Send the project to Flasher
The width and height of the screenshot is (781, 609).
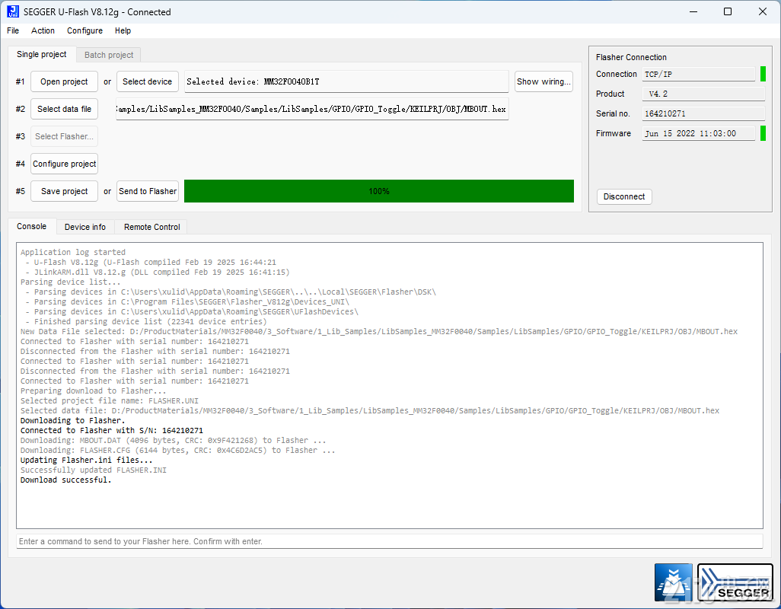148,191
